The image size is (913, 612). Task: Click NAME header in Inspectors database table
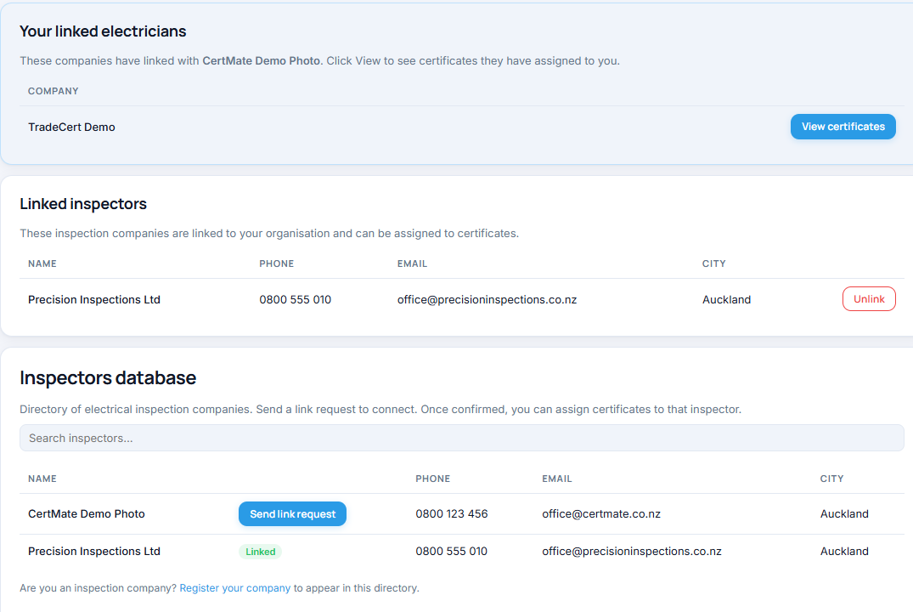click(42, 479)
